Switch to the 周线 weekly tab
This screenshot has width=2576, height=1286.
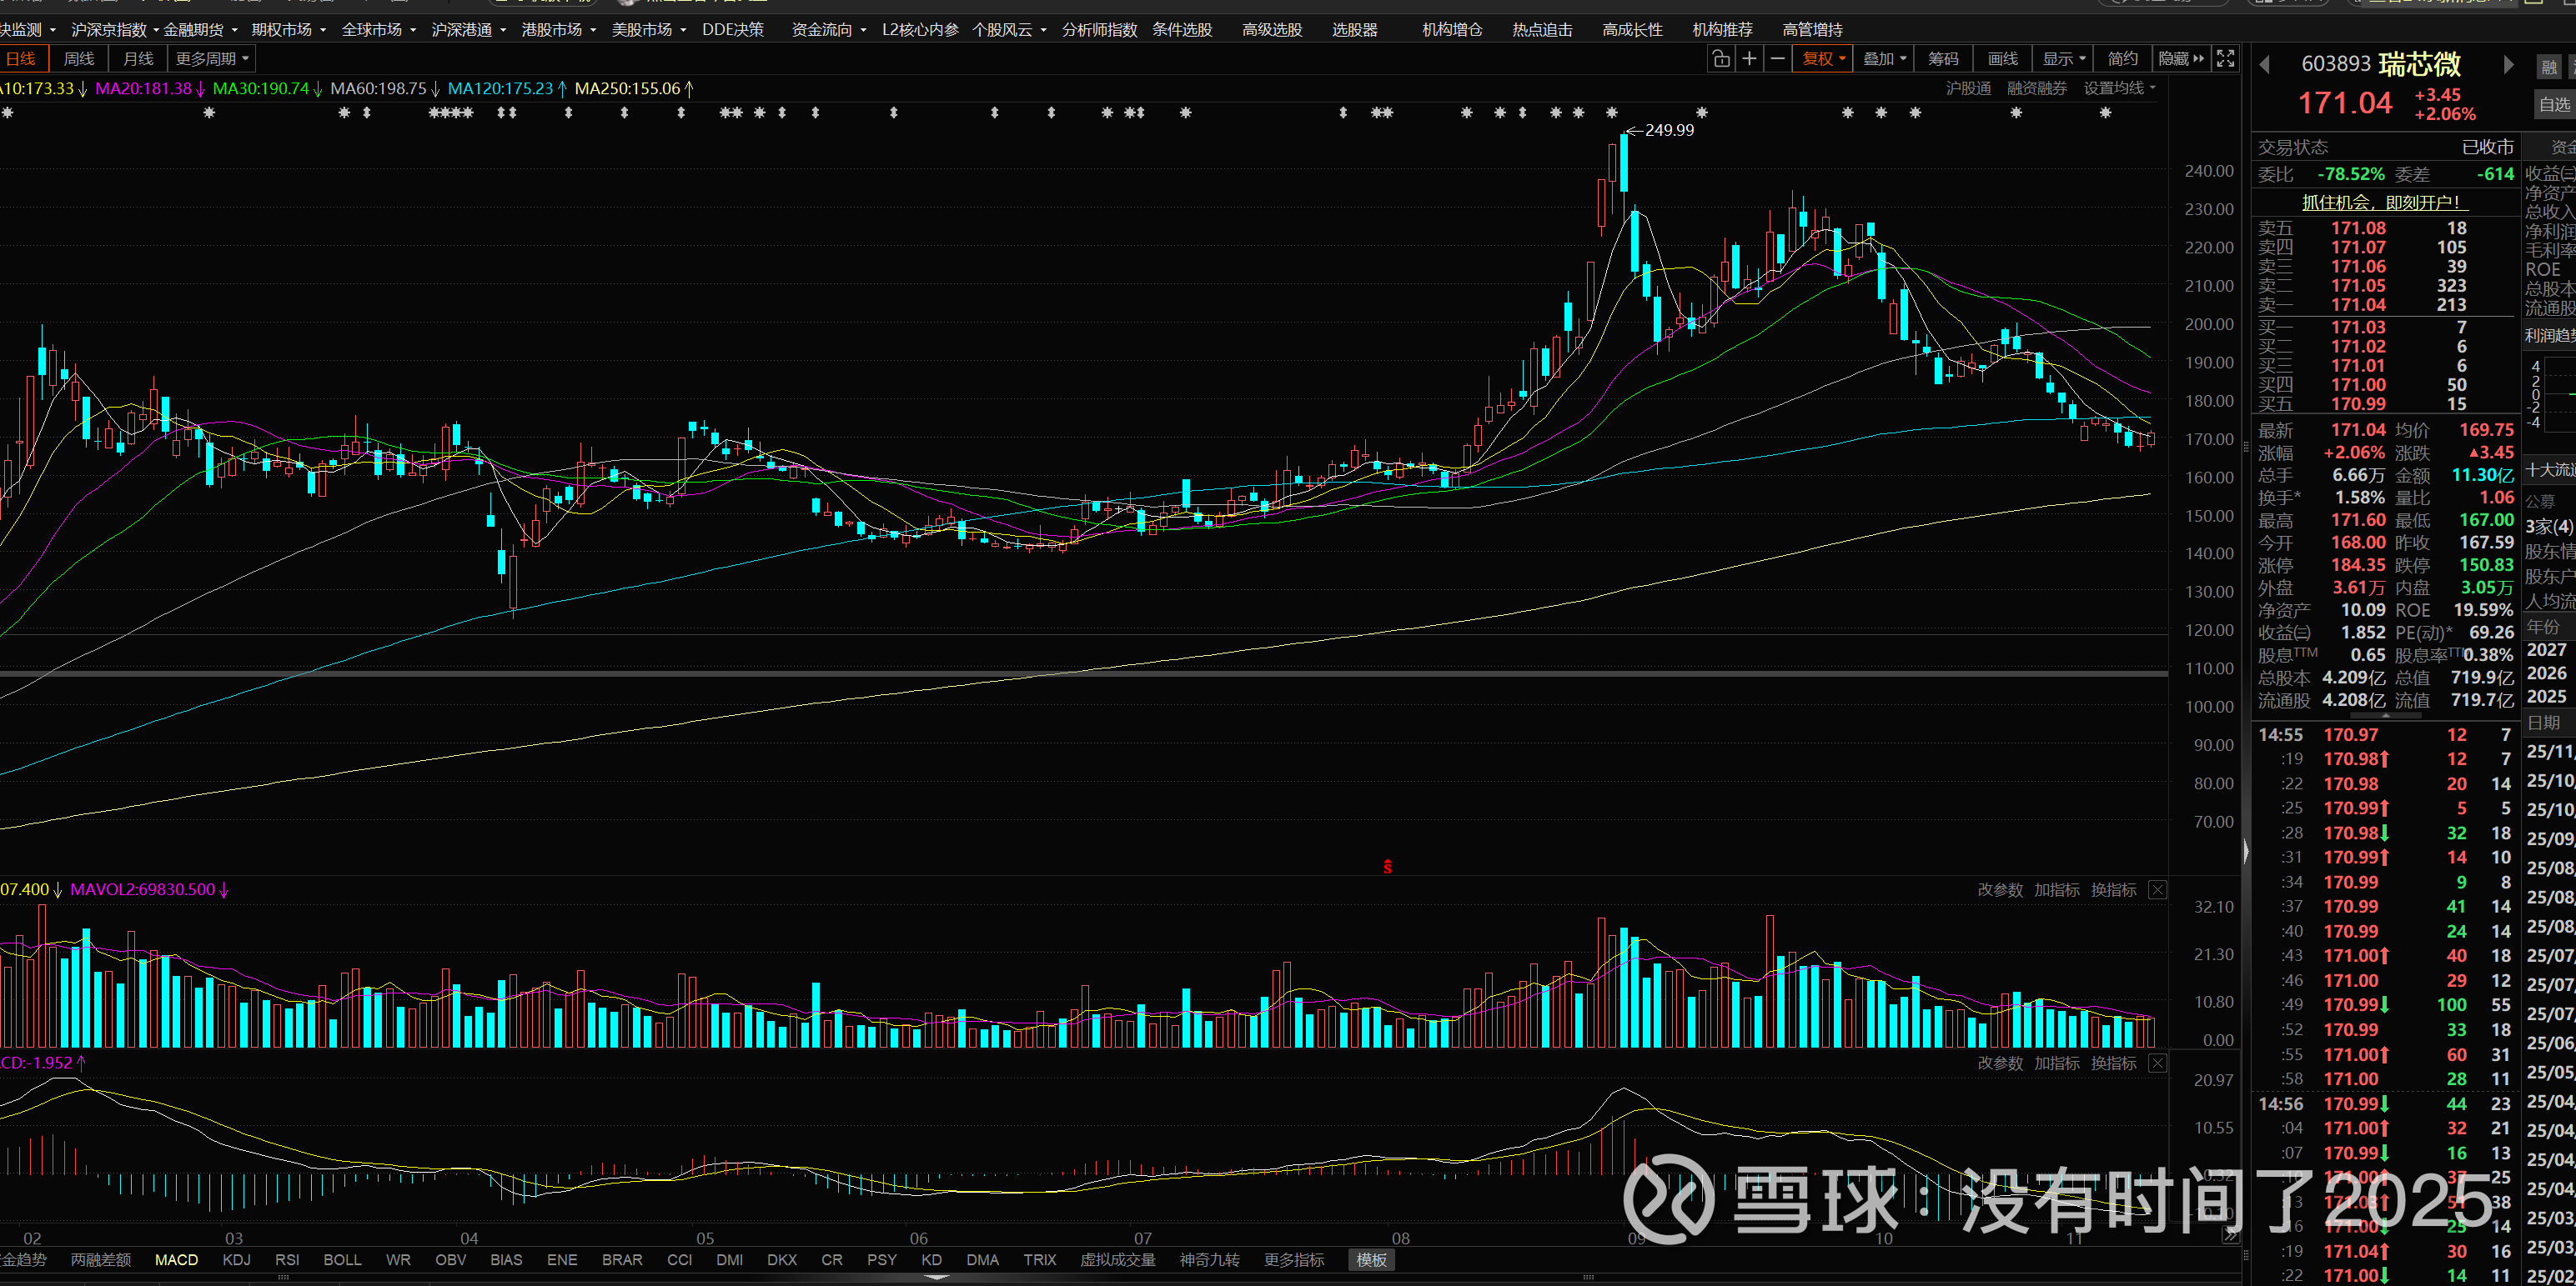tap(78, 59)
